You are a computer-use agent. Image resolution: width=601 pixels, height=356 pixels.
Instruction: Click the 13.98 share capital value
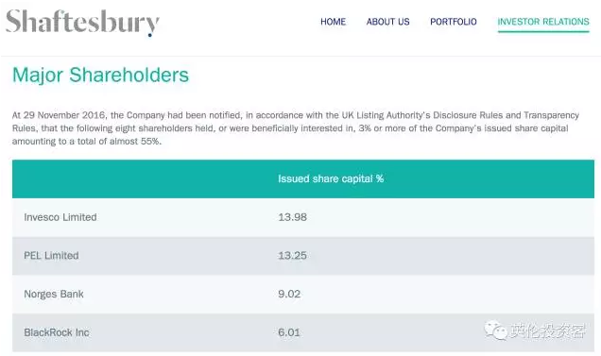pos(292,217)
